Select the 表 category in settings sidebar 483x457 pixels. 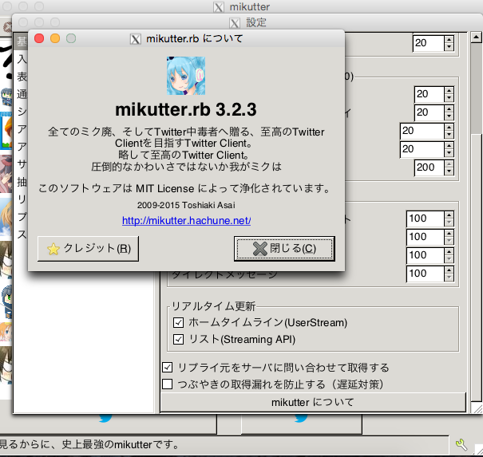(x=22, y=77)
